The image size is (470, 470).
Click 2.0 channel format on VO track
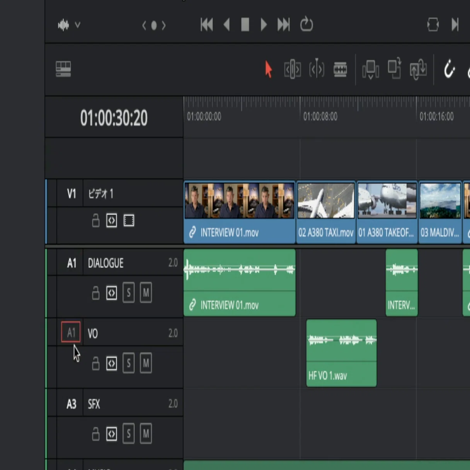pyautogui.click(x=173, y=333)
